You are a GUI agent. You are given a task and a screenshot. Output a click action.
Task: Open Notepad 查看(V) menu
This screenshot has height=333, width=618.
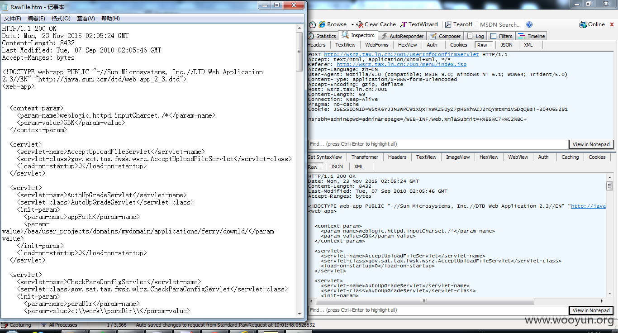pos(86,19)
